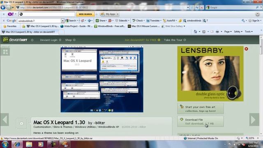The height and width of the screenshot is (148, 263).
Task: Go to next deviation with right arrow
Action: click(254, 120)
